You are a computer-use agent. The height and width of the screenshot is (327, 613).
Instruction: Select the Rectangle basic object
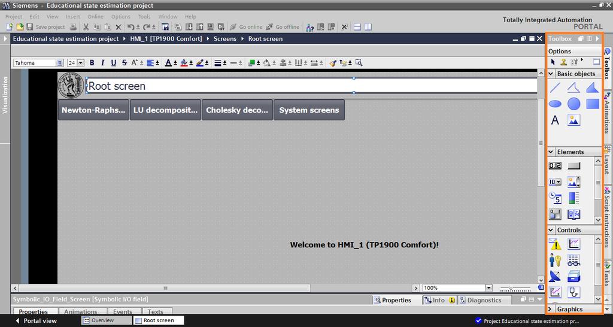point(593,104)
